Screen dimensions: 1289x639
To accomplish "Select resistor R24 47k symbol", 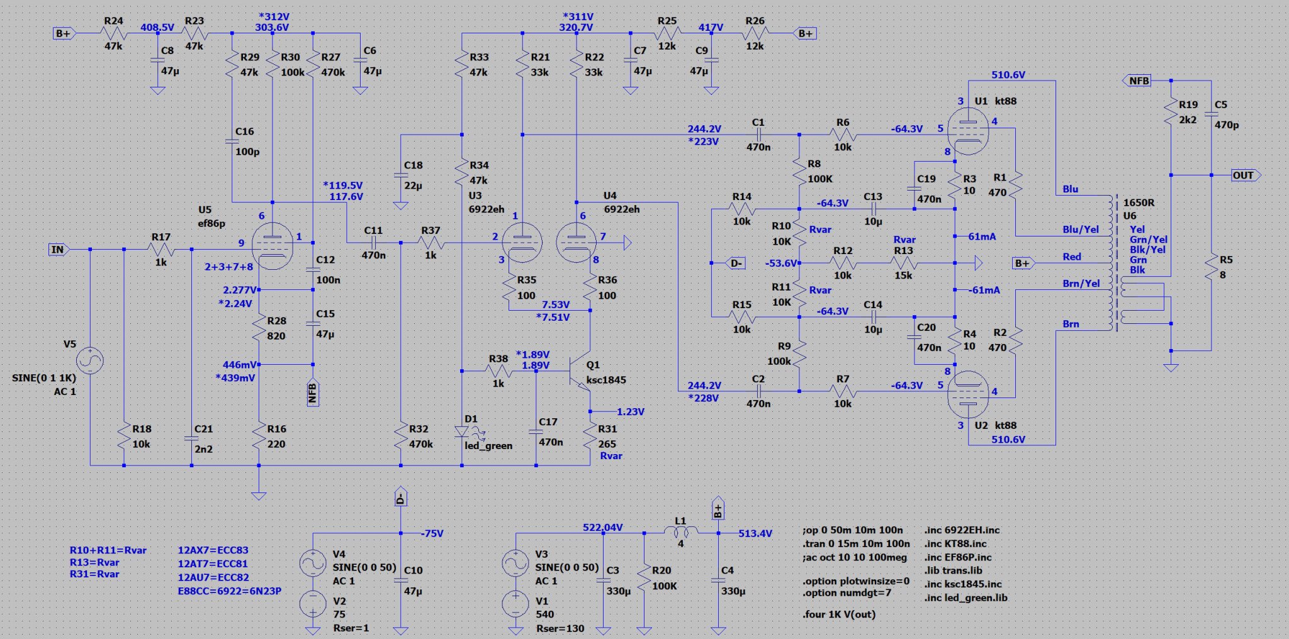I will tap(113, 33).
